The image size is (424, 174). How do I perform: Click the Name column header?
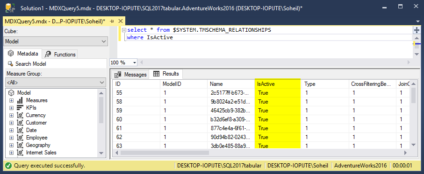(231, 84)
